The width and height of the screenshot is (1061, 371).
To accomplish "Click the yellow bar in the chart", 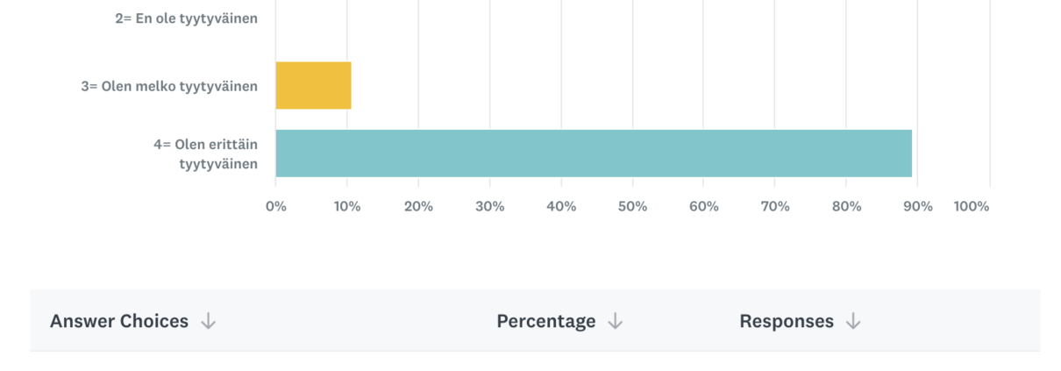I will 313,85.
